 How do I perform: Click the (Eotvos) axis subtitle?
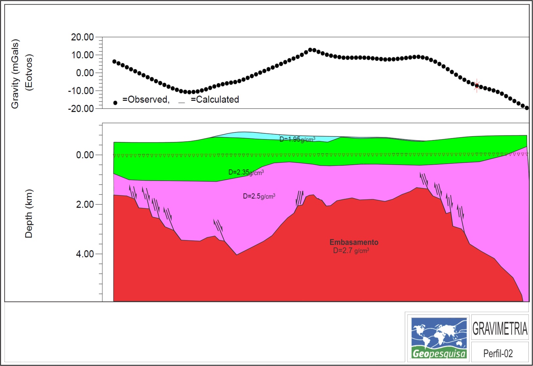coord(30,72)
